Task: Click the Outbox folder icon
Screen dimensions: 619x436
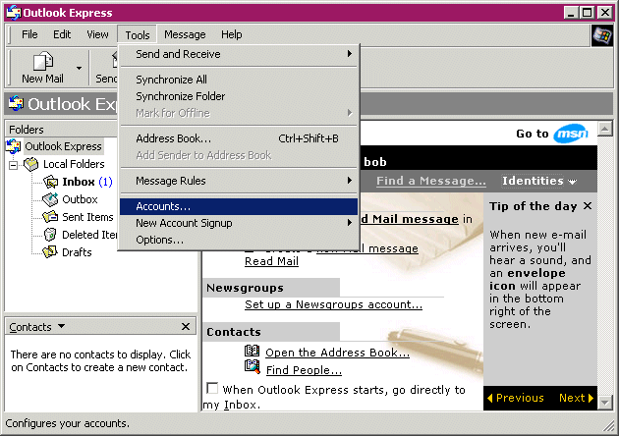Action: point(50,199)
